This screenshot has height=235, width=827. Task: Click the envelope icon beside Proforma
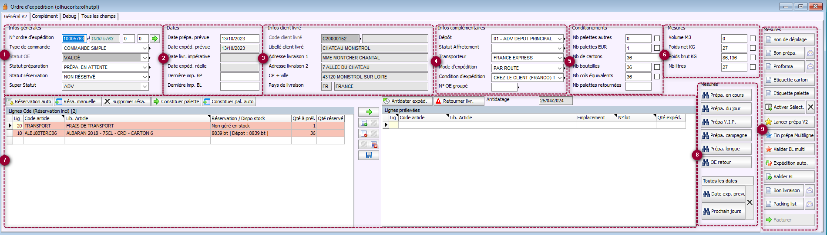tap(810, 66)
